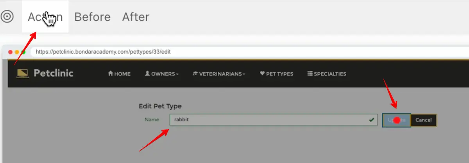Click the red close window dot
The height and width of the screenshot is (163, 469).
(x=10, y=52)
